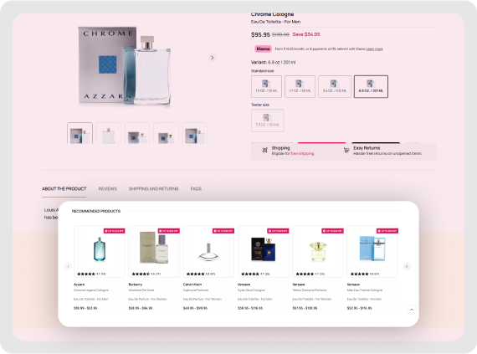Open Versace Man Eau Fraiche image
The height and width of the screenshot is (354, 477).
pos(372,249)
